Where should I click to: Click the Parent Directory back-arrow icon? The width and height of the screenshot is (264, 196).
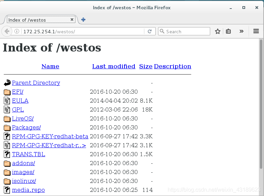click(x=7, y=83)
